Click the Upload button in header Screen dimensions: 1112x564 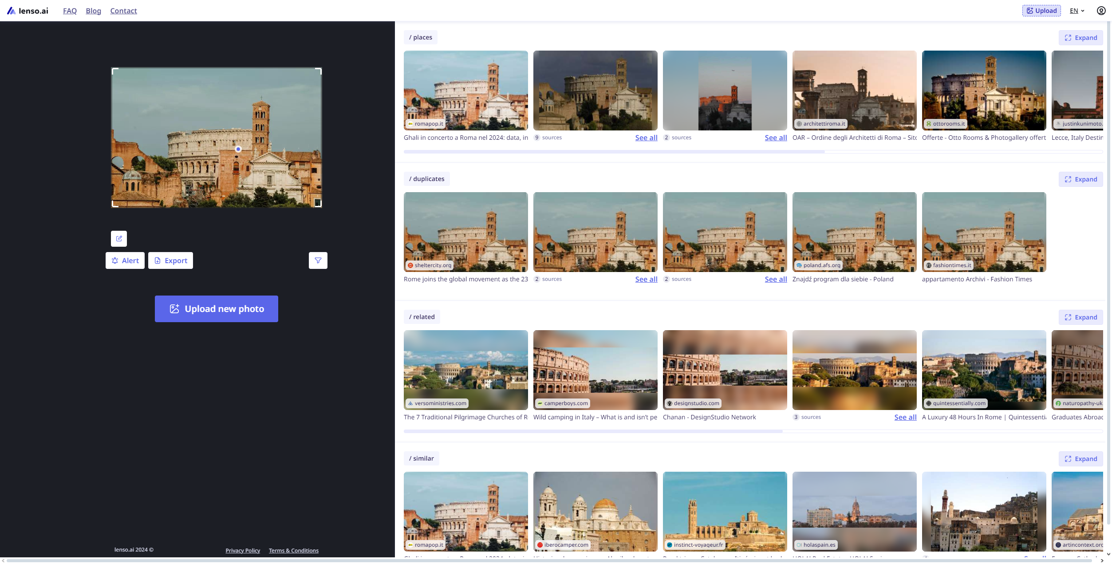[x=1041, y=11]
